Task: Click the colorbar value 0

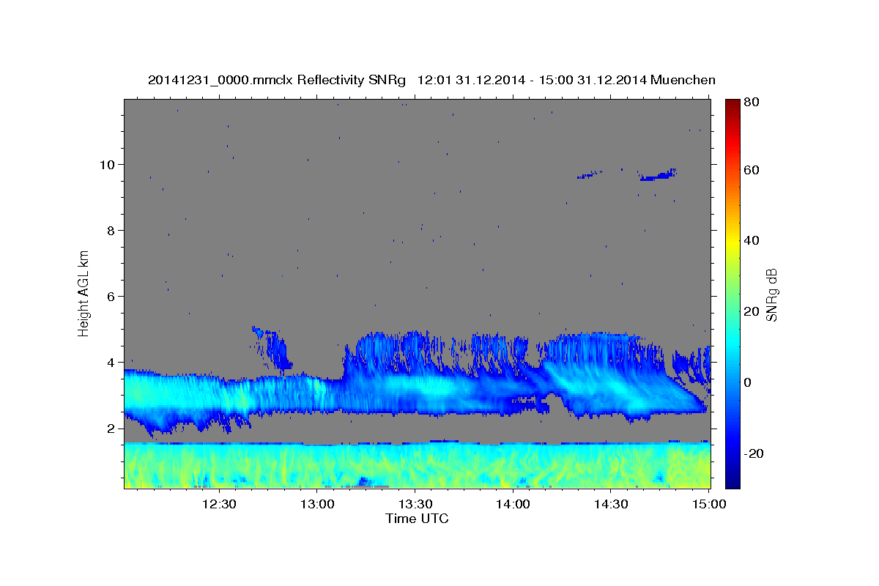Action: [747, 383]
